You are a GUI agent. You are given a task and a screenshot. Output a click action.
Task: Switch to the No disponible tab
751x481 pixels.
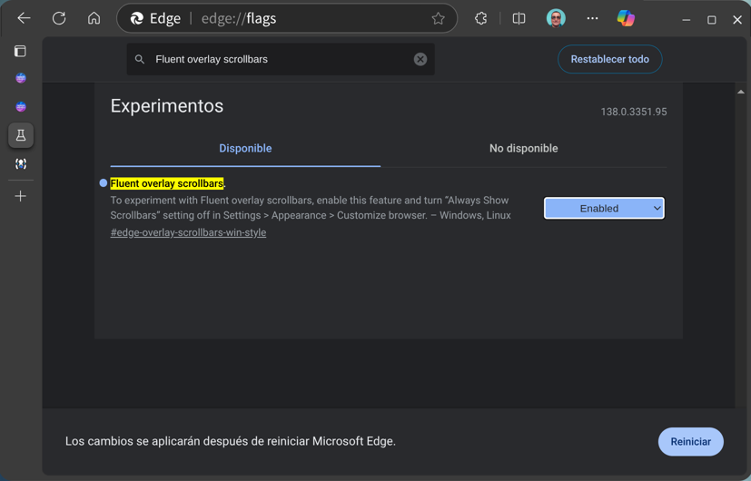[x=523, y=148]
